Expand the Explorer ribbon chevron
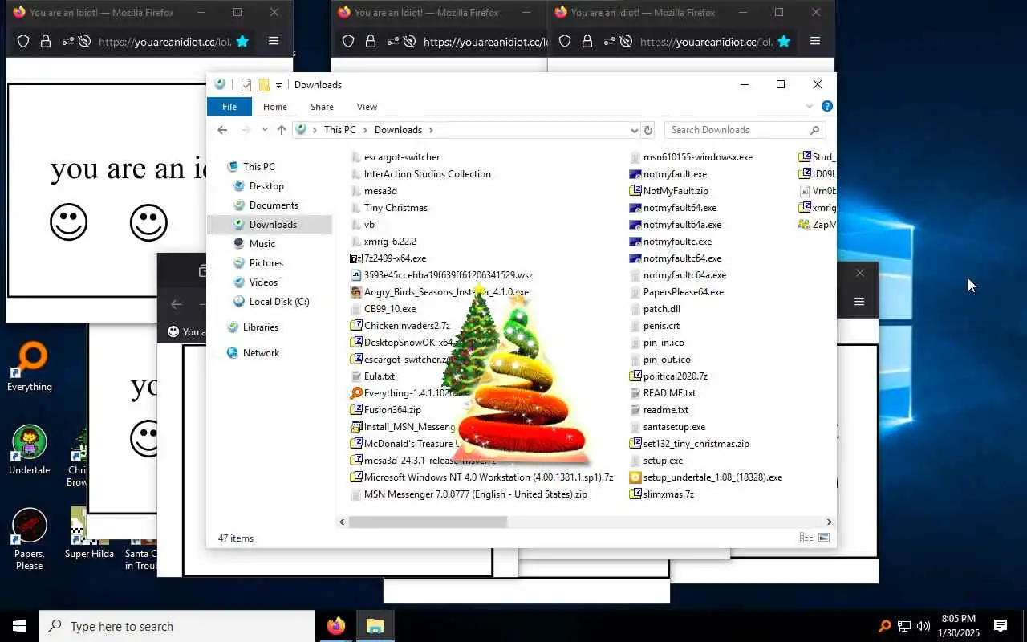 (x=809, y=106)
